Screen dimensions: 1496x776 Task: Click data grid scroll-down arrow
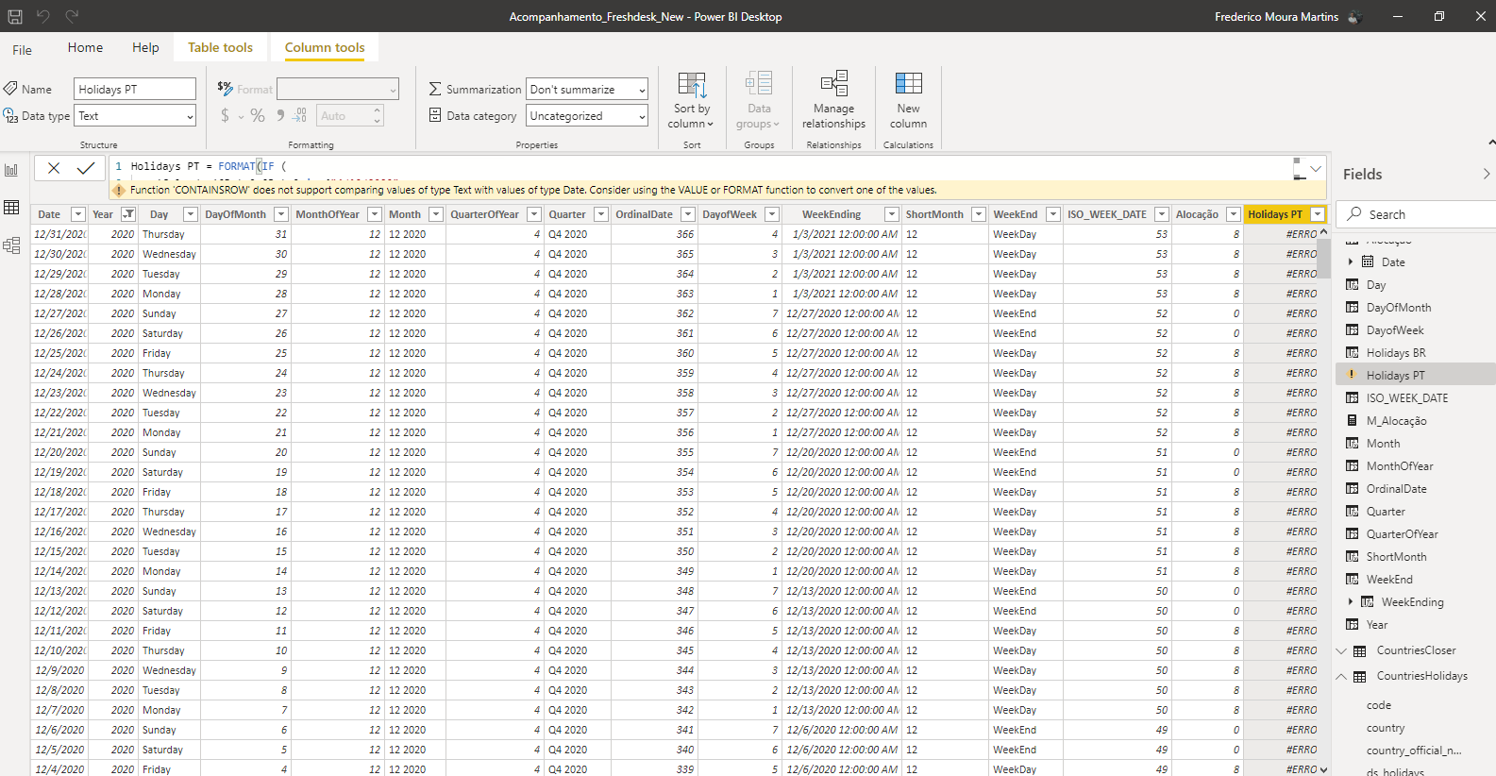pyautogui.click(x=1323, y=769)
